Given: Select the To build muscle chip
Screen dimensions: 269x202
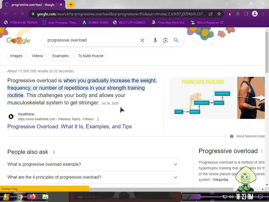Looking at the screenshot, I should click(91, 56).
